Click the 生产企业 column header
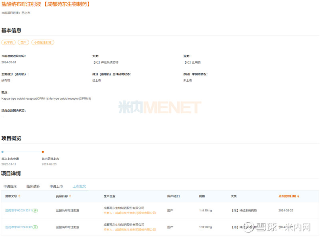320x237 pixels. (x=109, y=196)
